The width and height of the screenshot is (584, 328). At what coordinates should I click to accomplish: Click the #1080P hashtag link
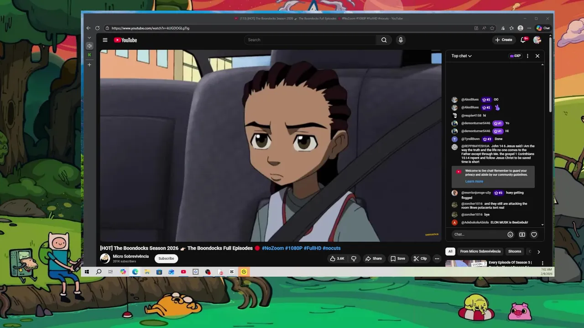pyautogui.click(x=294, y=248)
